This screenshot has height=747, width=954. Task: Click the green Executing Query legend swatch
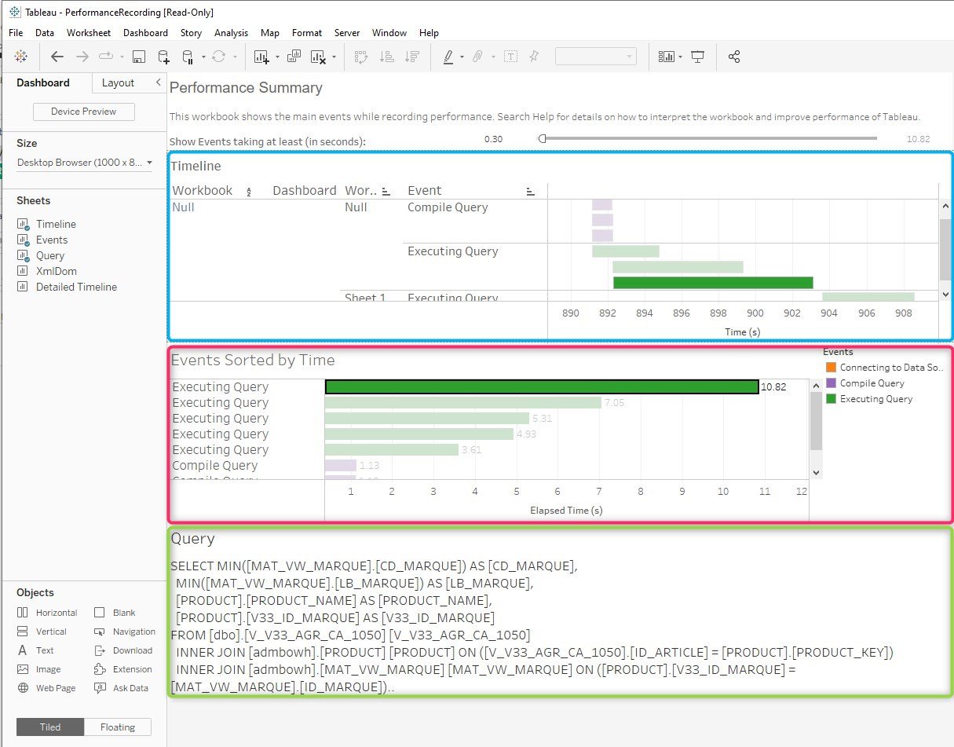(831, 399)
